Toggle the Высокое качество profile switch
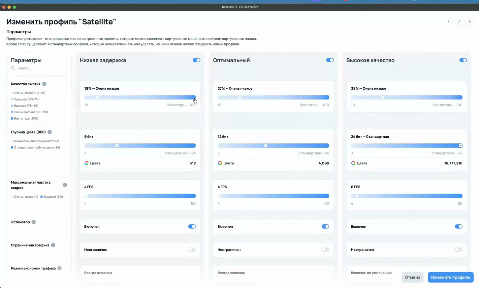The image size is (479, 288). [x=463, y=60]
